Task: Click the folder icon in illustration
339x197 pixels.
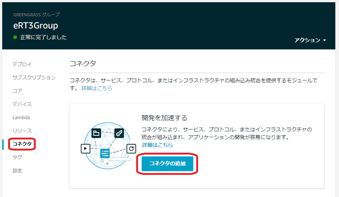Action: click(96, 133)
